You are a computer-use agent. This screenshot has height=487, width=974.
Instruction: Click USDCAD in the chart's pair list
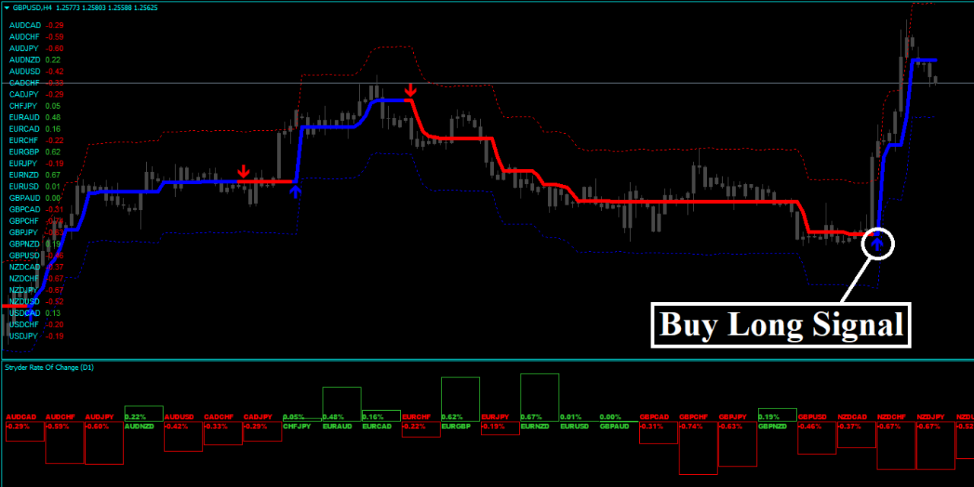(x=25, y=313)
